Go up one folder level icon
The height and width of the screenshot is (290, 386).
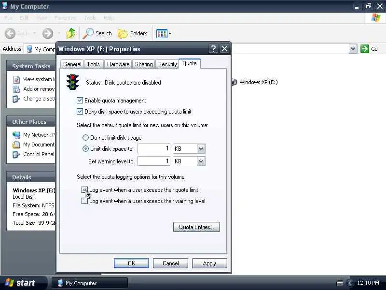tap(71, 33)
